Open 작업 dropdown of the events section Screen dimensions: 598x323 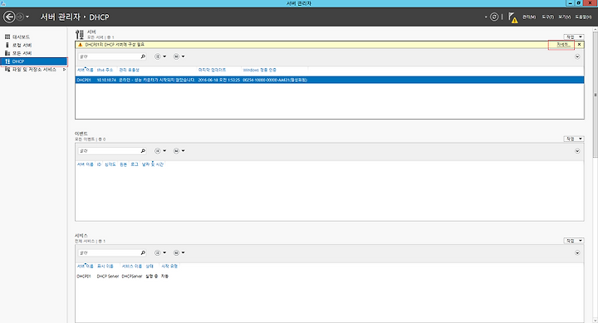coord(574,139)
